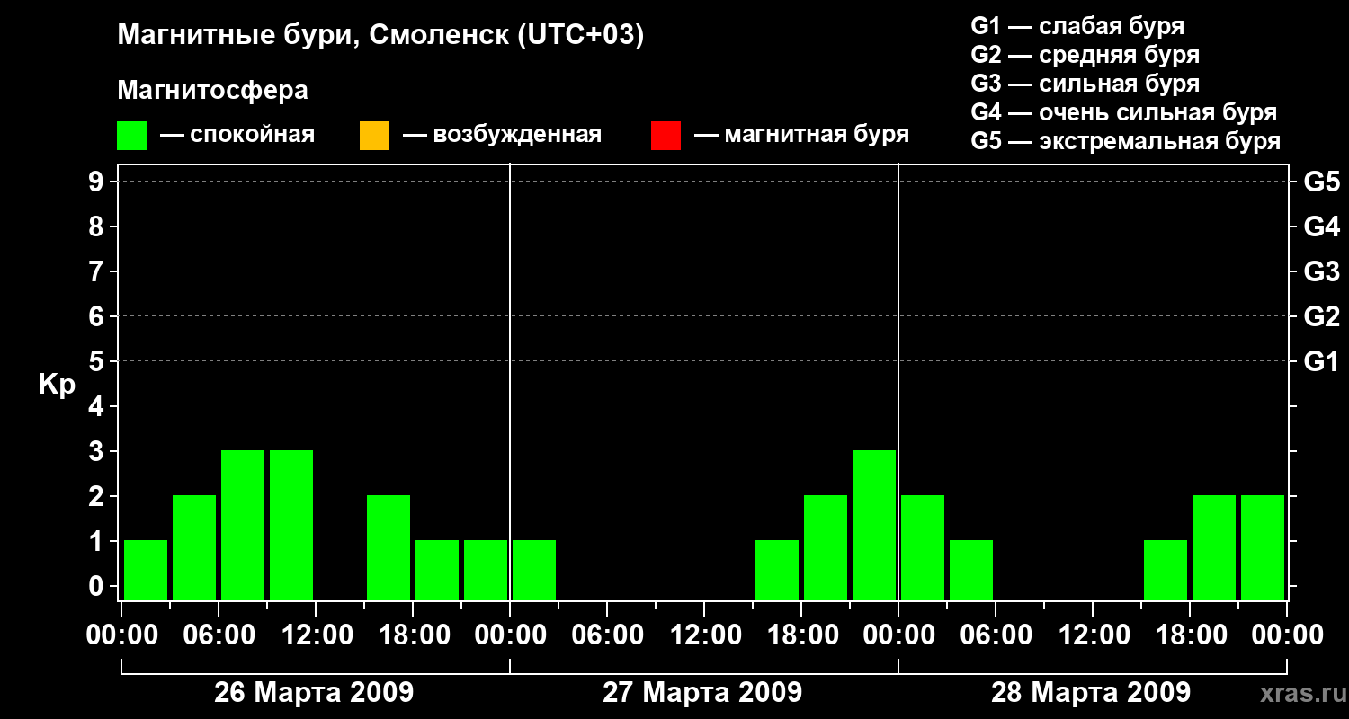
Task: Click the 26 March bar for 03:00–06:00
Action: 194,547
